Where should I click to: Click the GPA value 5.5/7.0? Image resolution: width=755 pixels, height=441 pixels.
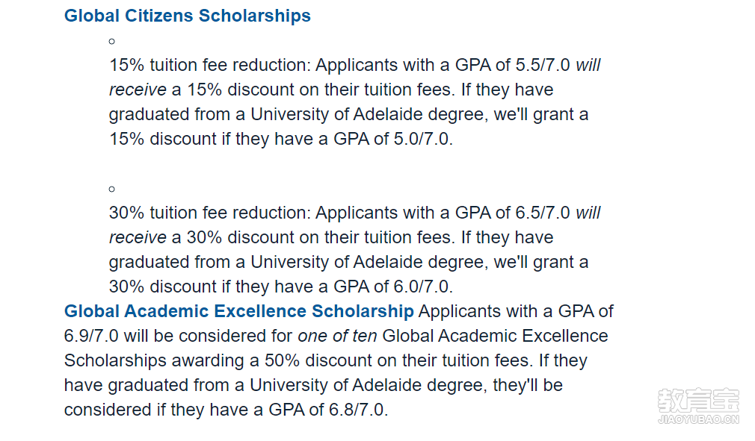pos(543,65)
